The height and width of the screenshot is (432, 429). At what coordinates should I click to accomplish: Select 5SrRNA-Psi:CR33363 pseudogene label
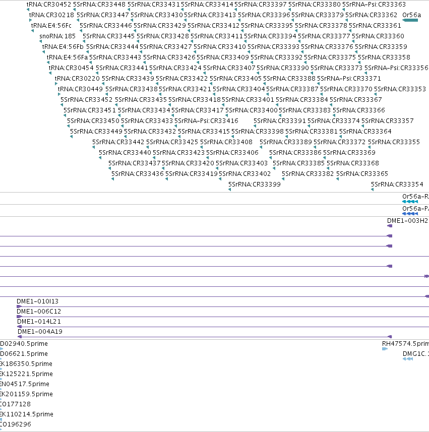click(374, 5)
